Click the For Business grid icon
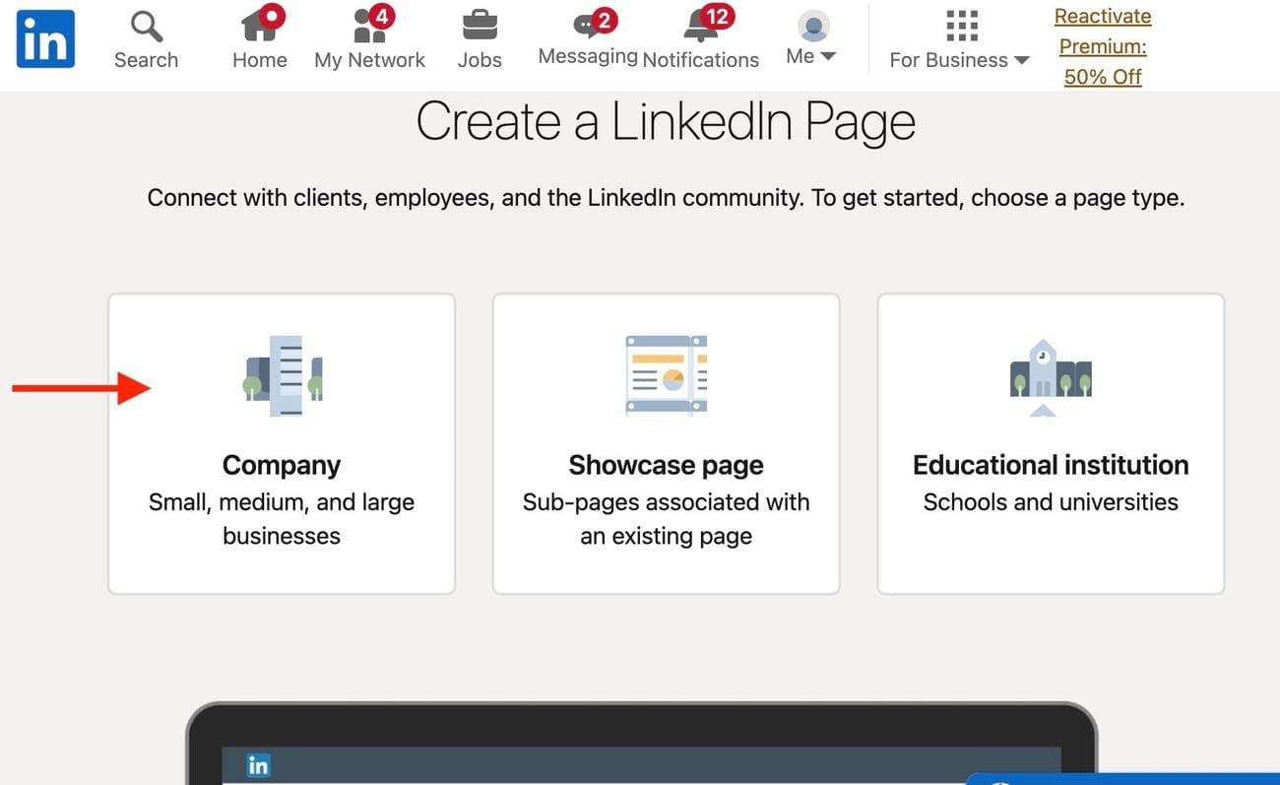This screenshot has height=785, width=1280. click(960, 26)
